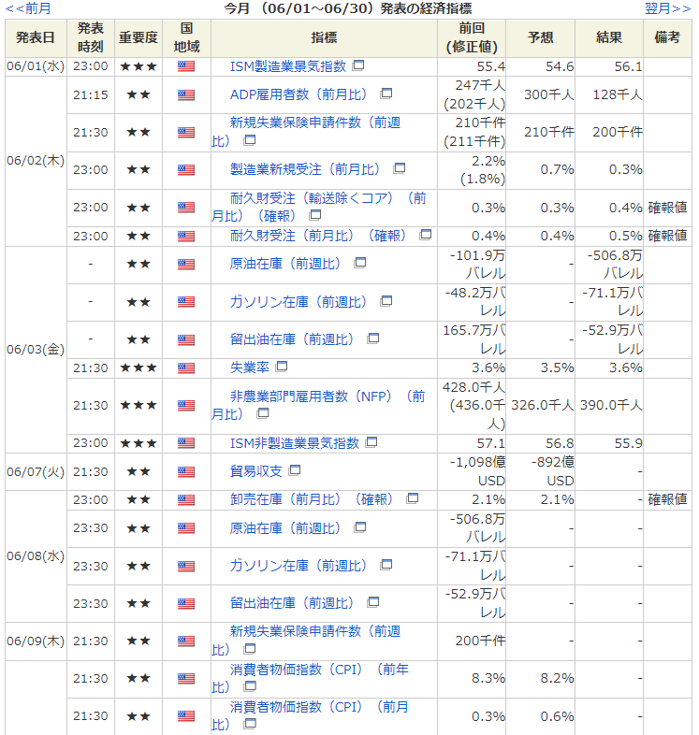Open the 非農業部門雇用者数（NFP） link
Image resolution: width=699 pixels, height=735 pixels.
click(318, 405)
